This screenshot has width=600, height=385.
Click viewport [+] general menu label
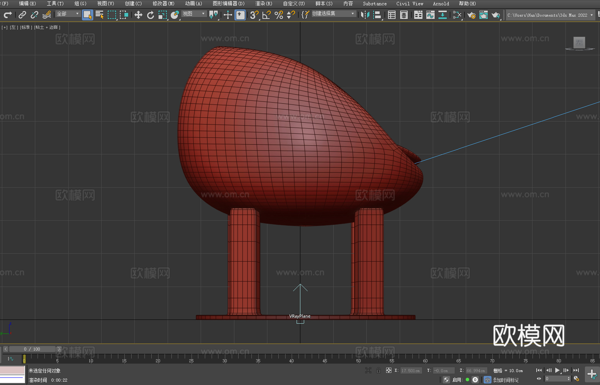coord(5,27)
